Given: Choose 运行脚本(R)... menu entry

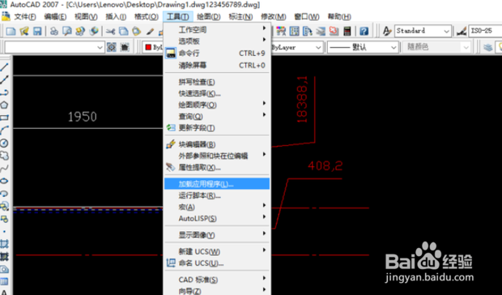Looking at the screenshot, I should 217,195.
